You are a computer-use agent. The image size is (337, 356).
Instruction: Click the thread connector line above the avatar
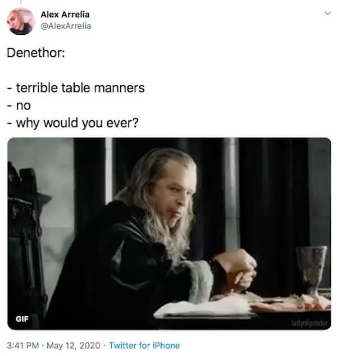(21, 2)
